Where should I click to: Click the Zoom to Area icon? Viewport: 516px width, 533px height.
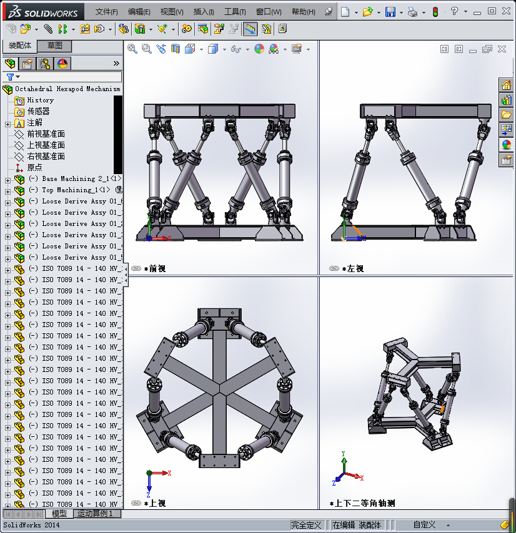pos(147,49)
